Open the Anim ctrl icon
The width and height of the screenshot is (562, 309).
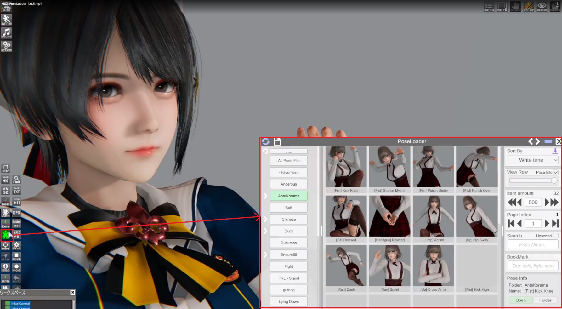pyautogui.click(x=16, y=224)
